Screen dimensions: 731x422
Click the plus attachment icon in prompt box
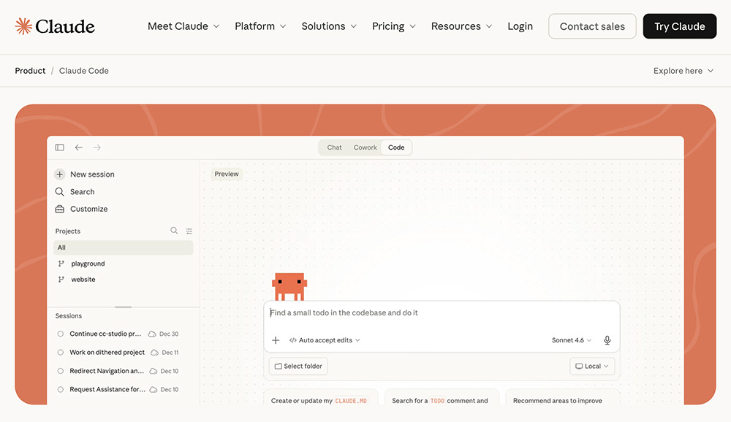pyautogui.click(x=276, y=340)
